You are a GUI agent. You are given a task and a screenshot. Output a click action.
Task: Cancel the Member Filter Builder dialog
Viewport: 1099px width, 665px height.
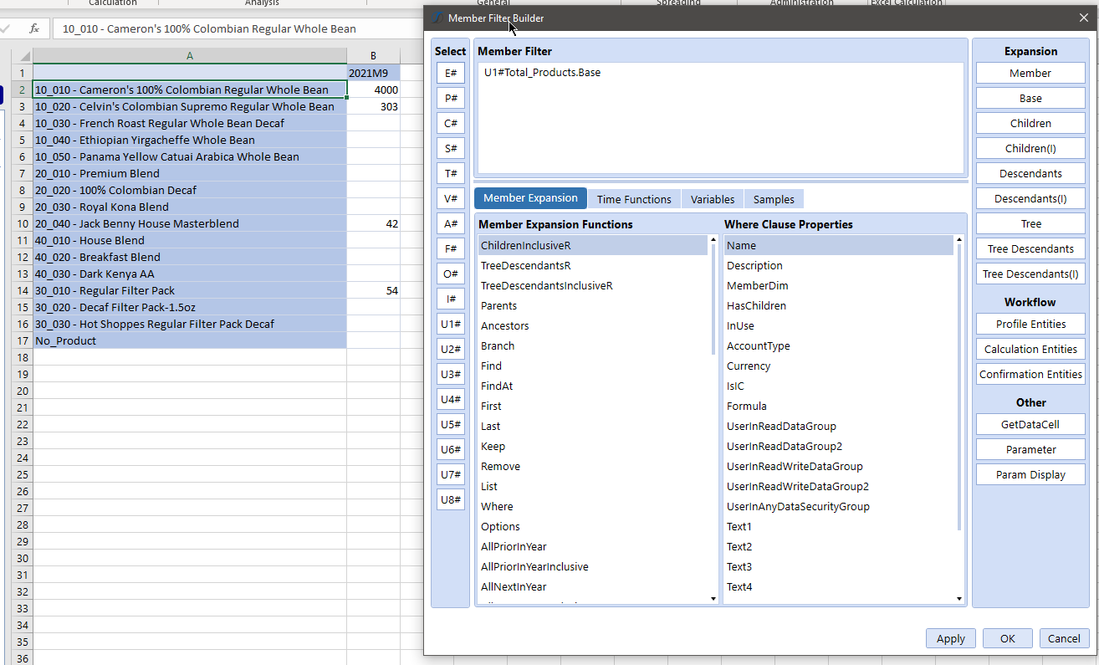click(1064, 638)
